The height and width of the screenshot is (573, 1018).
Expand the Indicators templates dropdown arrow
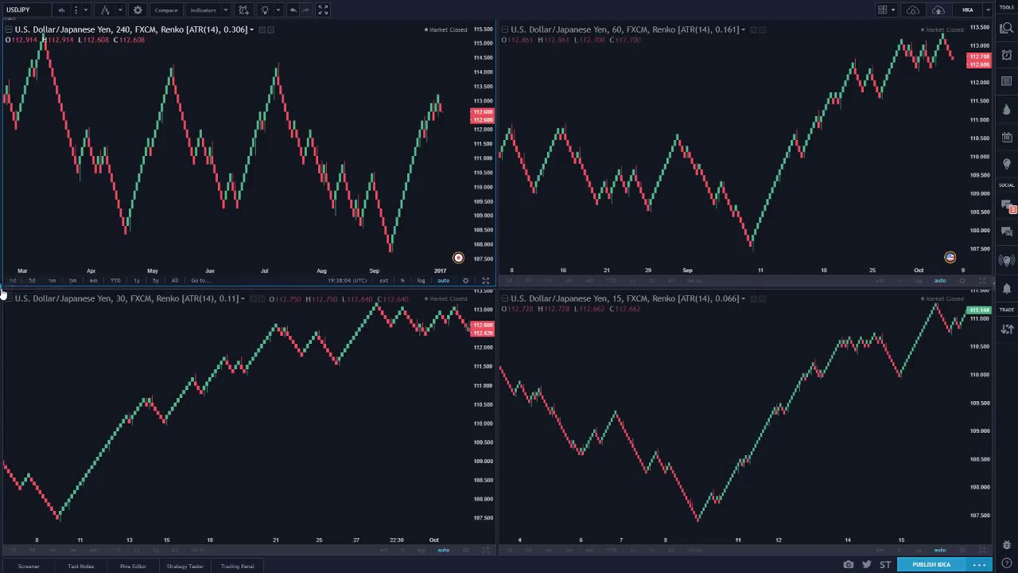point(226,10)
